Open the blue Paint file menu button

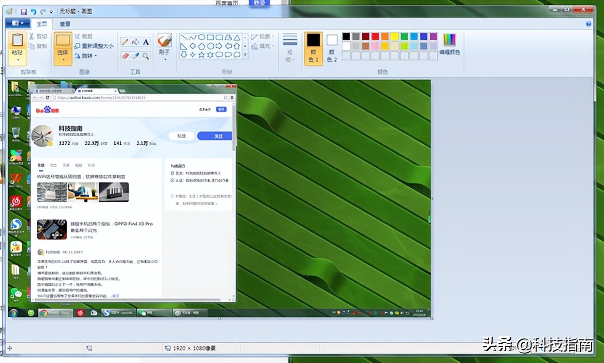(x=18, y=23)
